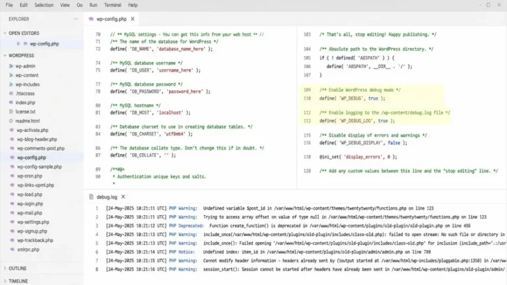Expand the wp-includes folder
507x285 pixels.
[x=11, y=84]
